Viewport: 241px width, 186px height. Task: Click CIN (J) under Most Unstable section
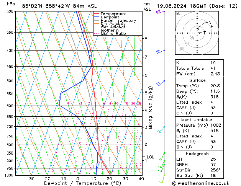(184, 147)
